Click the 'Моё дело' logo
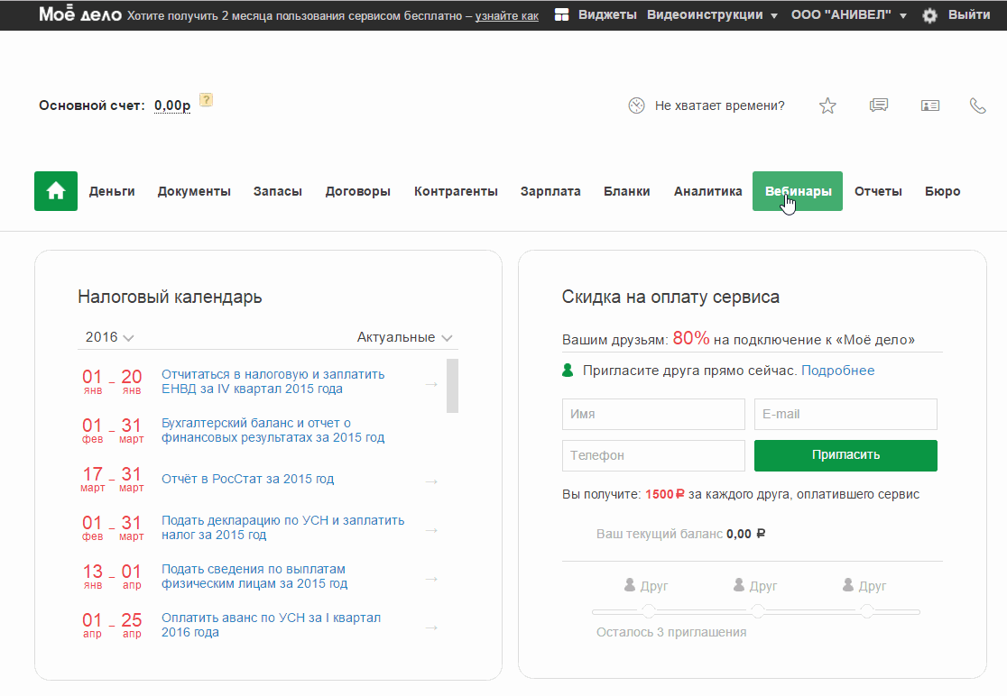This screenshot has height=696, width=1007. click(x=80, y=14)
